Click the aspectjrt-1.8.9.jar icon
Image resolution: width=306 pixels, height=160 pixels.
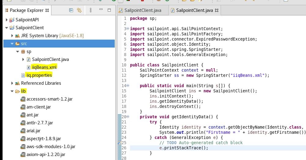coord(23,139)
